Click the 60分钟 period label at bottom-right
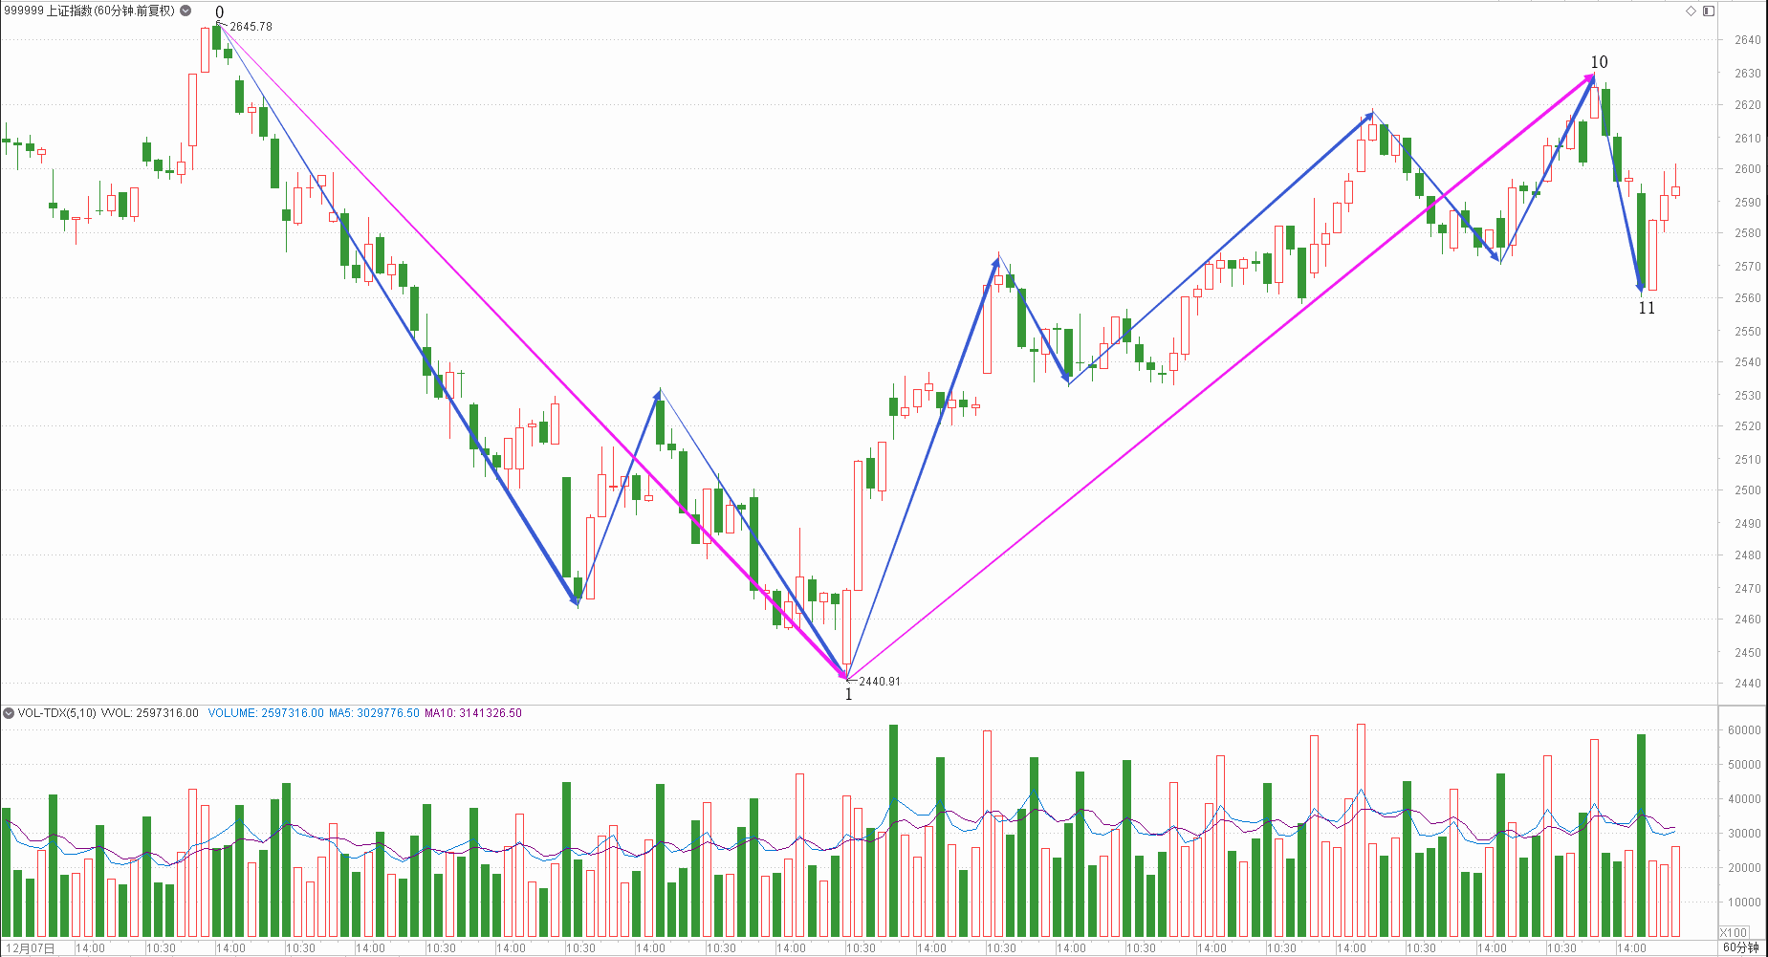The width and height of the screenshot is (1768, 957). [1741, 947]
